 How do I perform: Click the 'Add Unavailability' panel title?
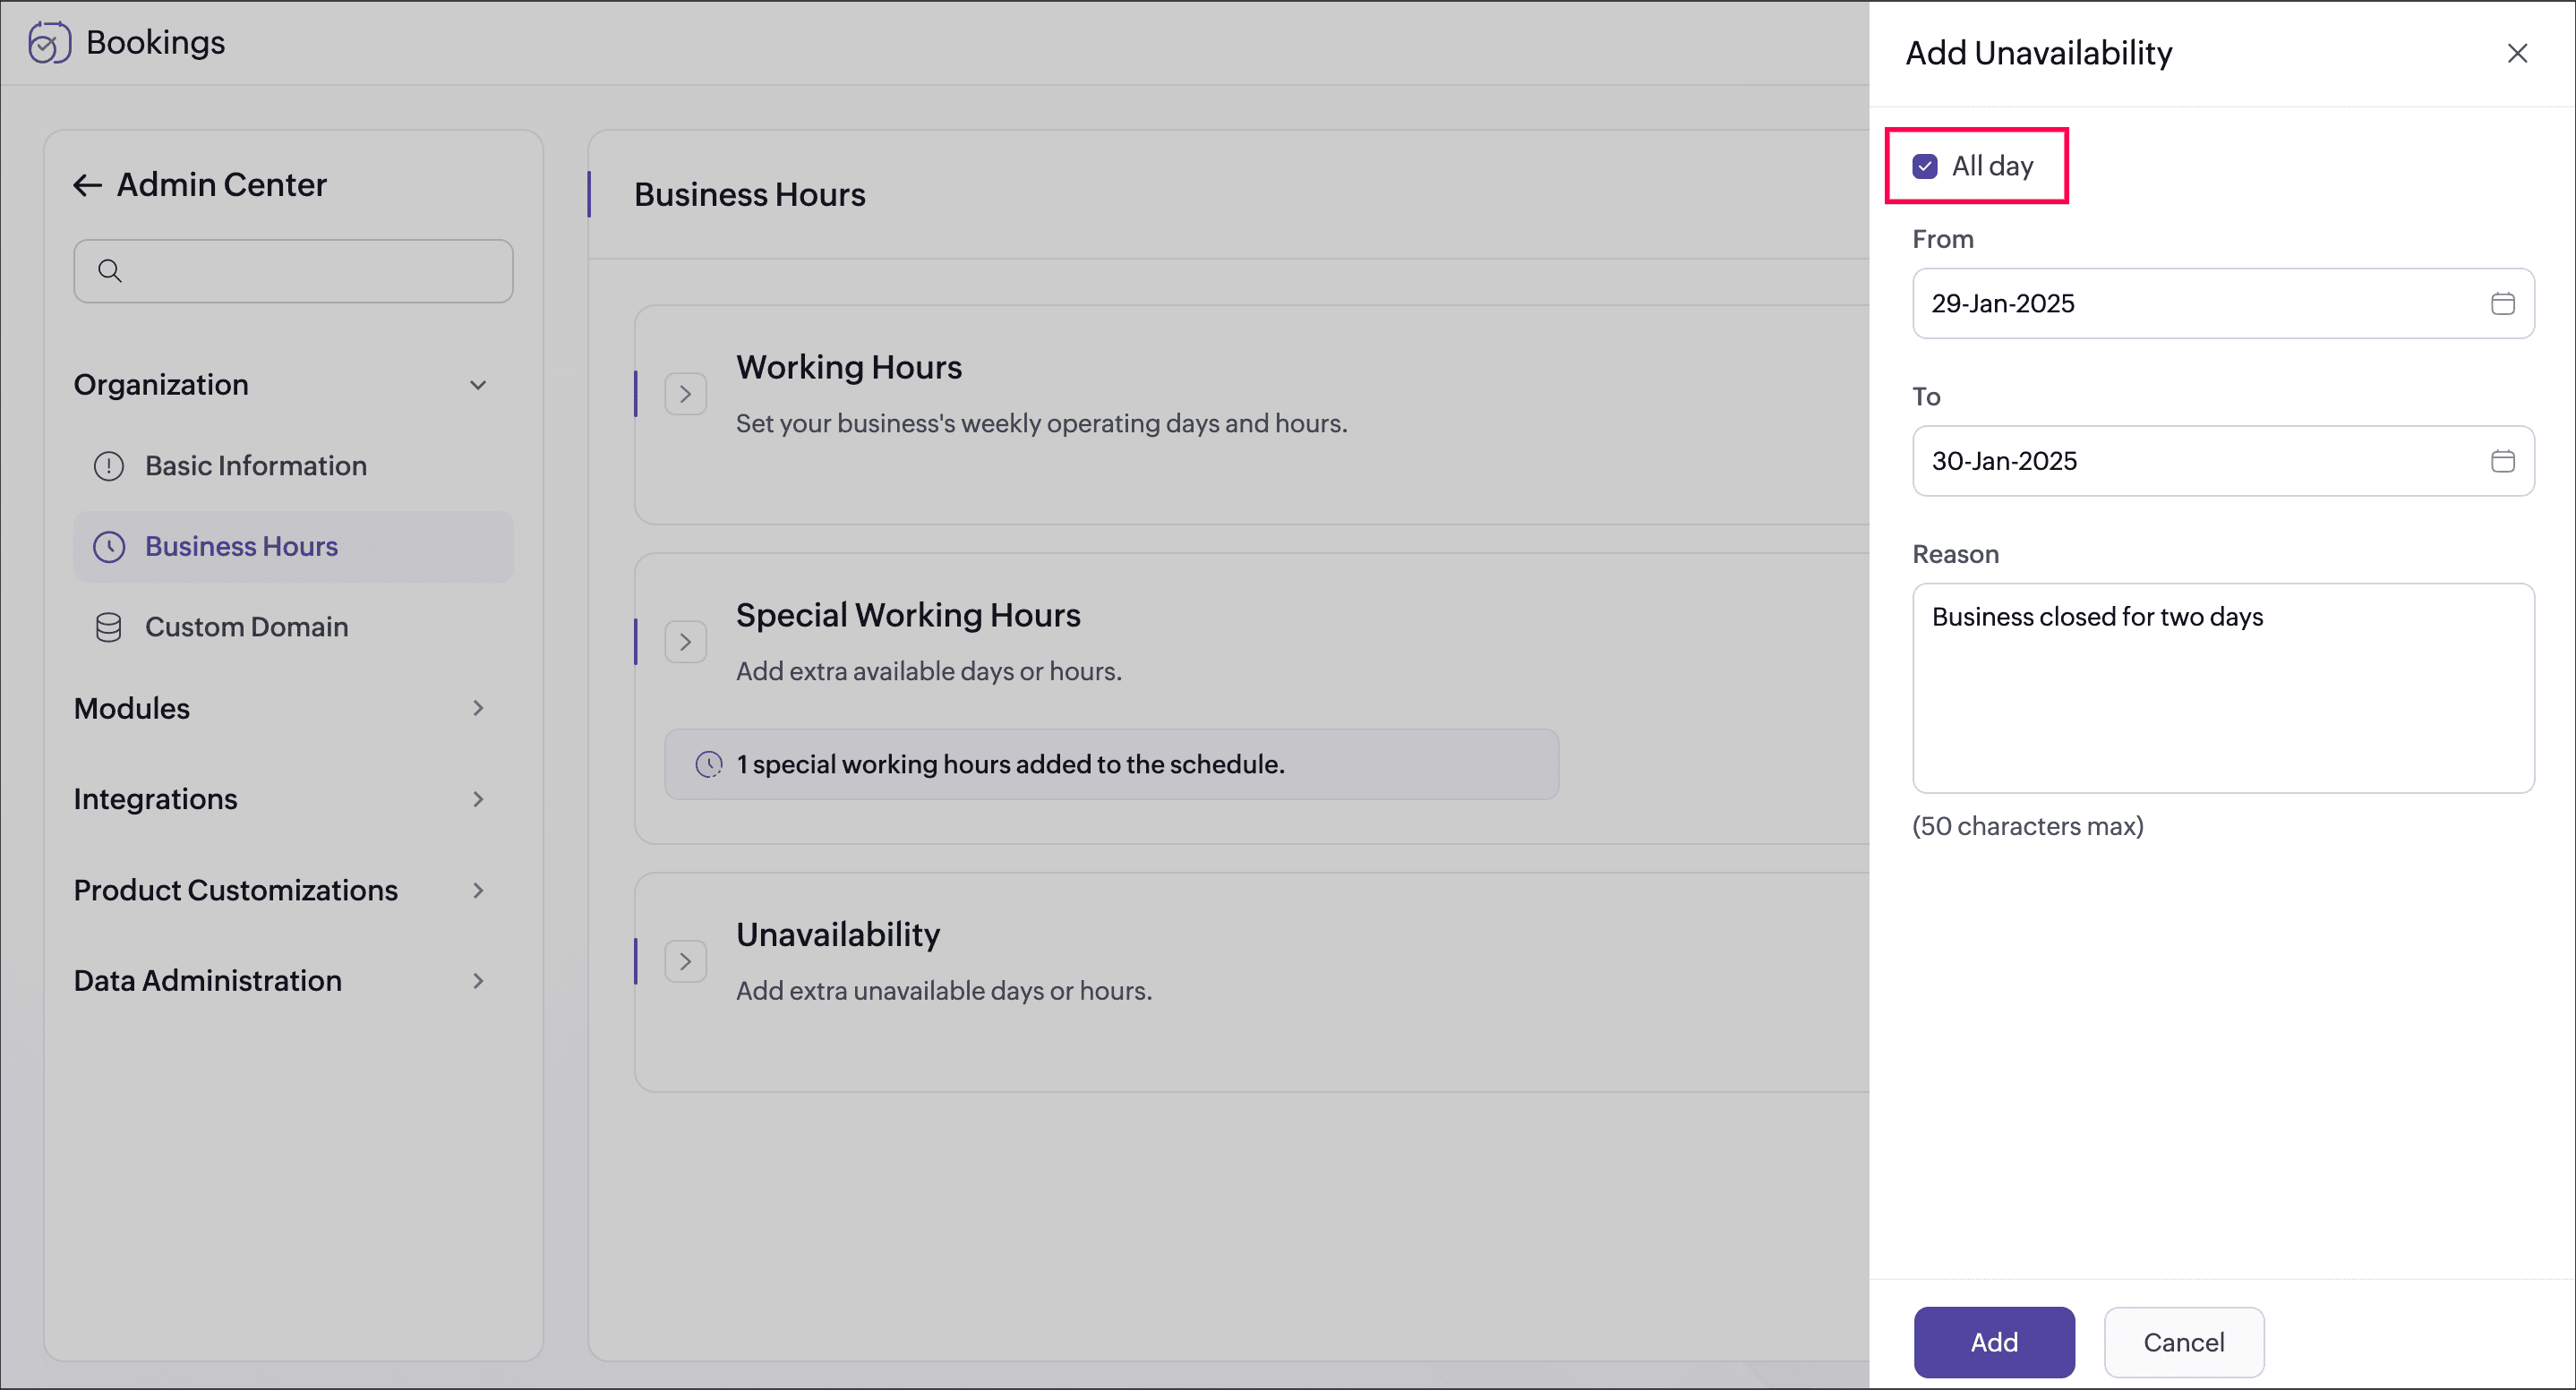click(x=2038, y=53)
